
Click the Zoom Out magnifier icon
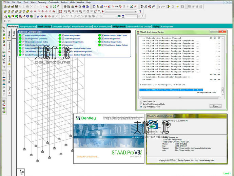[x=77, y=11]
